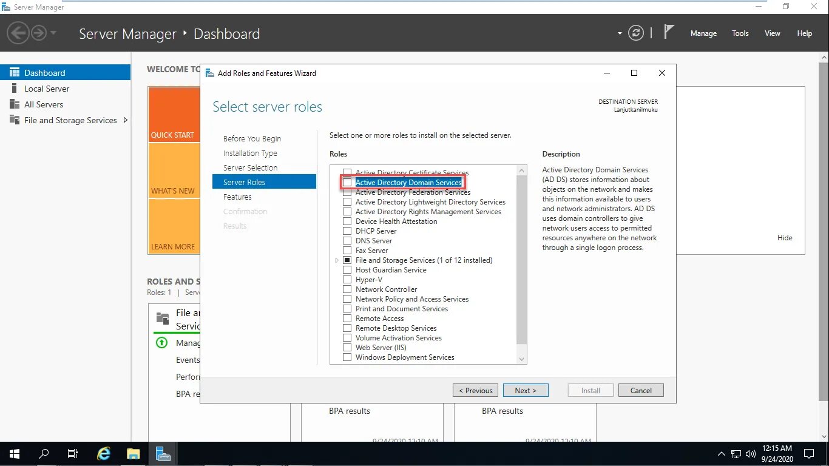This screenshot has width=829, height=466.
Task: Go to Installation Type wizard step
Action: point(250,153)
